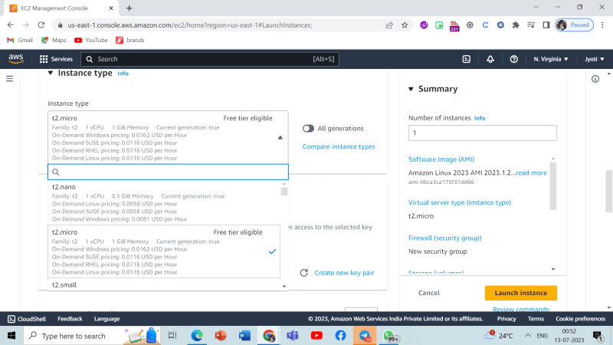Viewport: 613px width, 345px height.
Task: Click the Feedback footer link
Action: pyautogui.click(x=70, y=319)
